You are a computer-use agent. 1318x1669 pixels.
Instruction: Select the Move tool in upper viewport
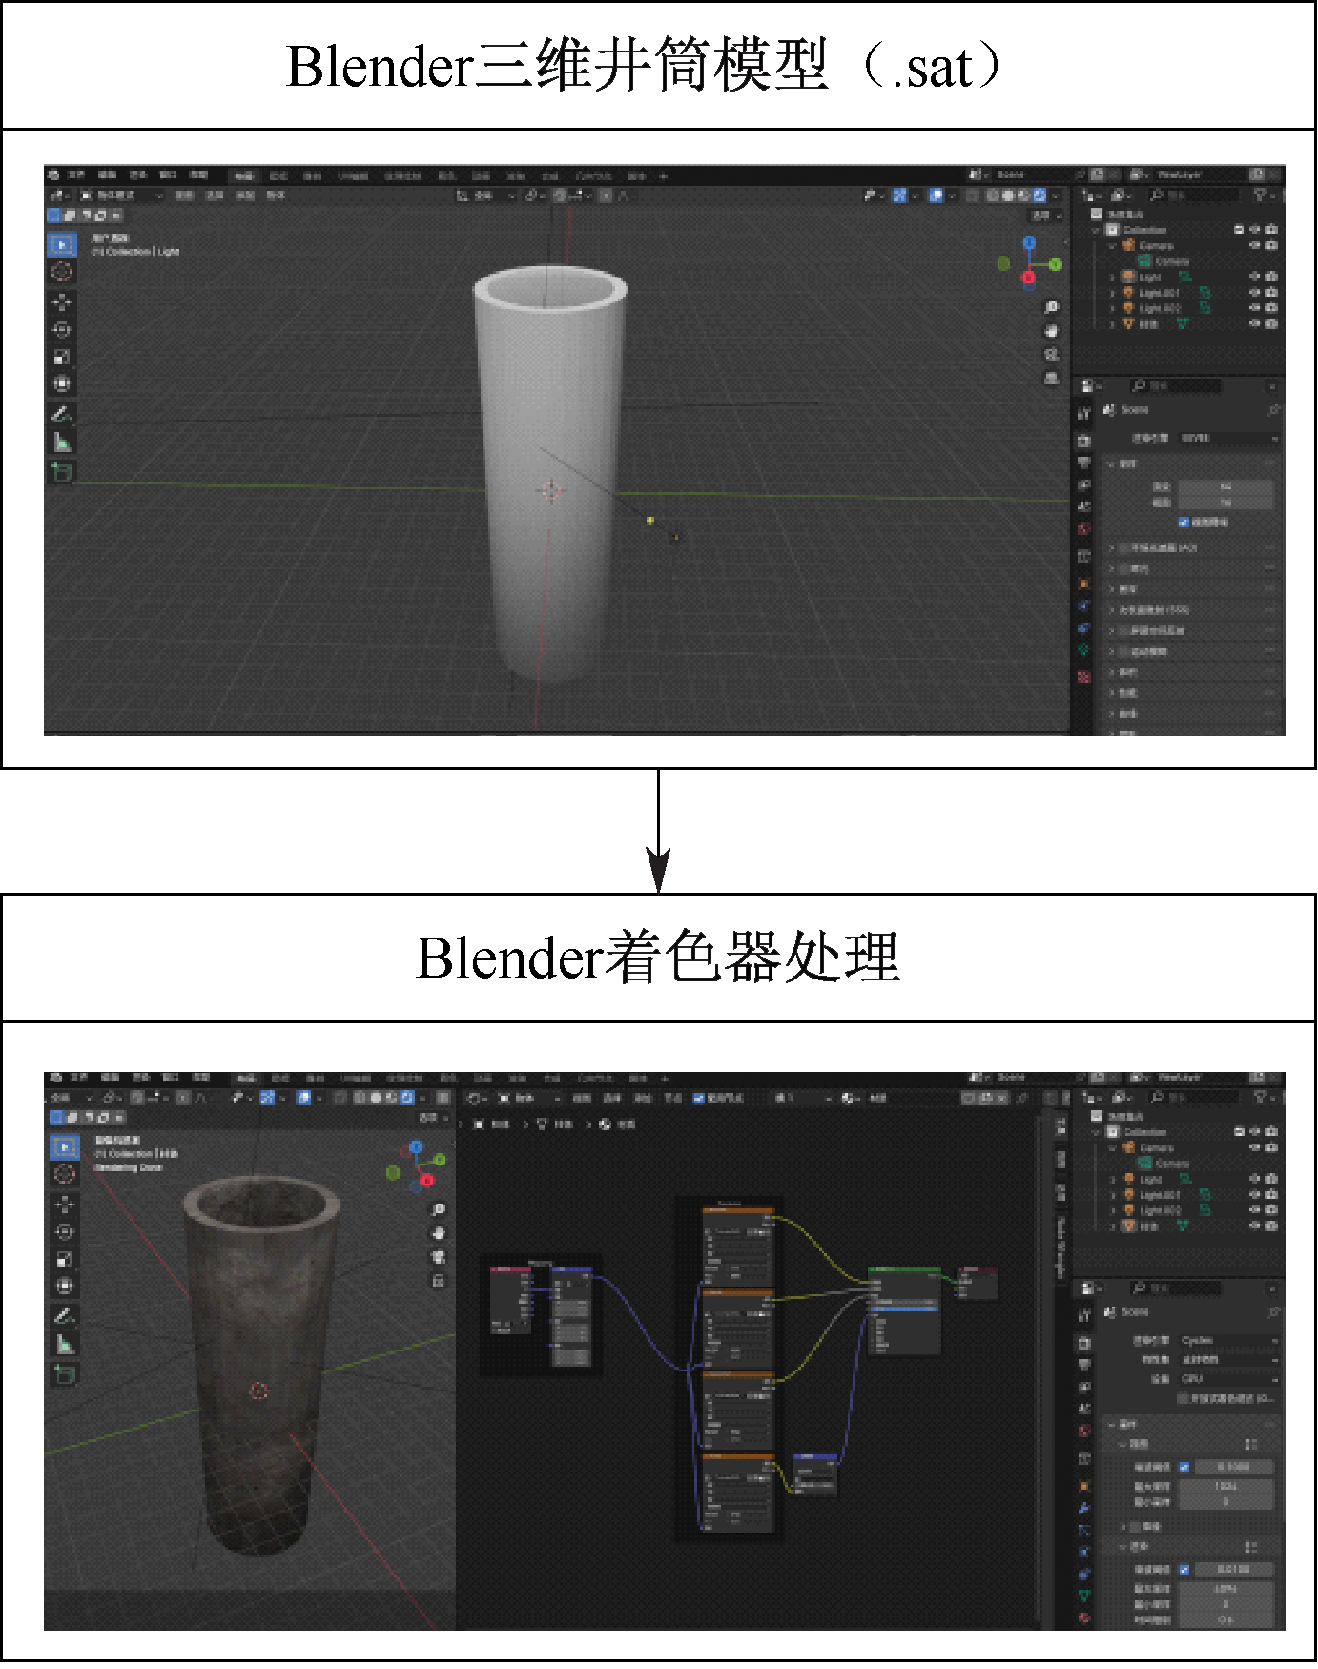point(62,301)
